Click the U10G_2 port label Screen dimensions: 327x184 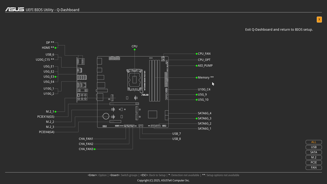49,94
